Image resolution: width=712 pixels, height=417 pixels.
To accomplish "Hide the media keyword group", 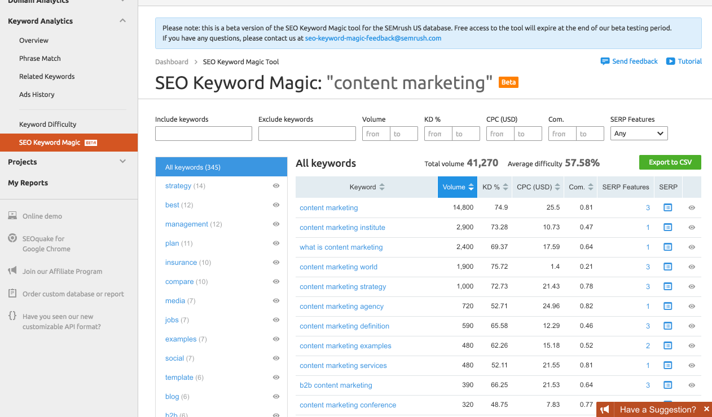I will click(276, 301).
